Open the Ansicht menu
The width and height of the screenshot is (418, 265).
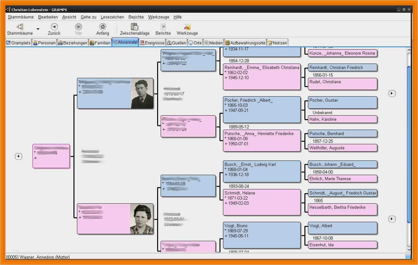click(x=69, y=17)
